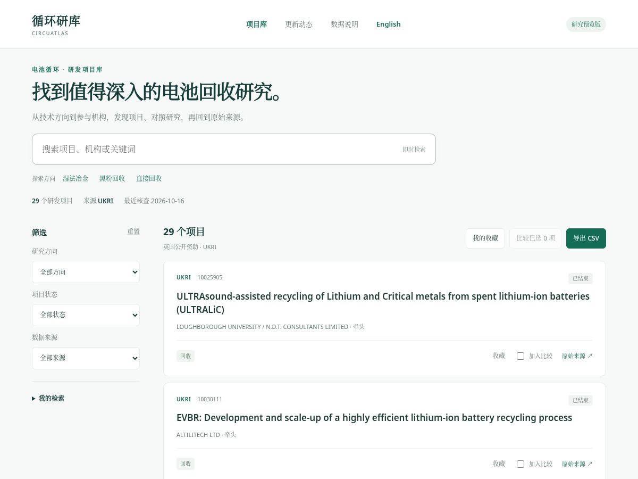Open the 项目库 navigation tab
638x479 pixels.
256,24
